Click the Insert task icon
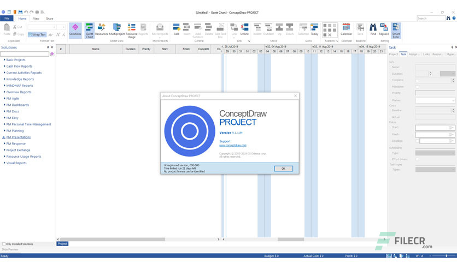The width and height of the screenshot is (457, 264). pyautogui.click(x=186, y=29)
